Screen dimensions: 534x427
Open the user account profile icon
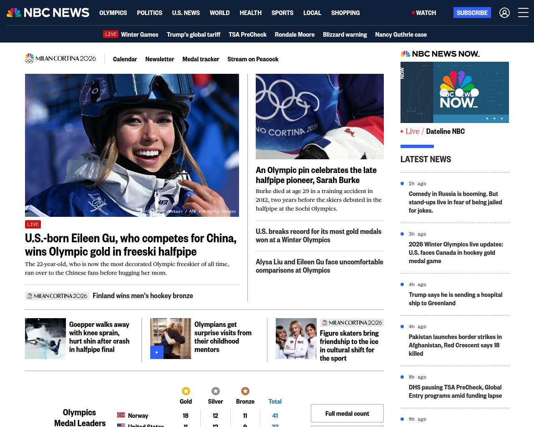tap(504, 13)
